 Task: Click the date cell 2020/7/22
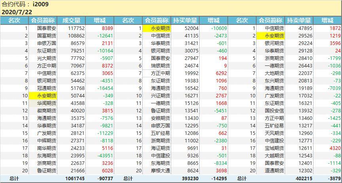tap(17, 12)
